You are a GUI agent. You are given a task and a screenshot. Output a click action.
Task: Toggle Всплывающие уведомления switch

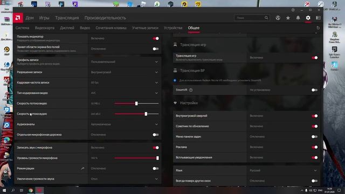[x=315, y=157]
